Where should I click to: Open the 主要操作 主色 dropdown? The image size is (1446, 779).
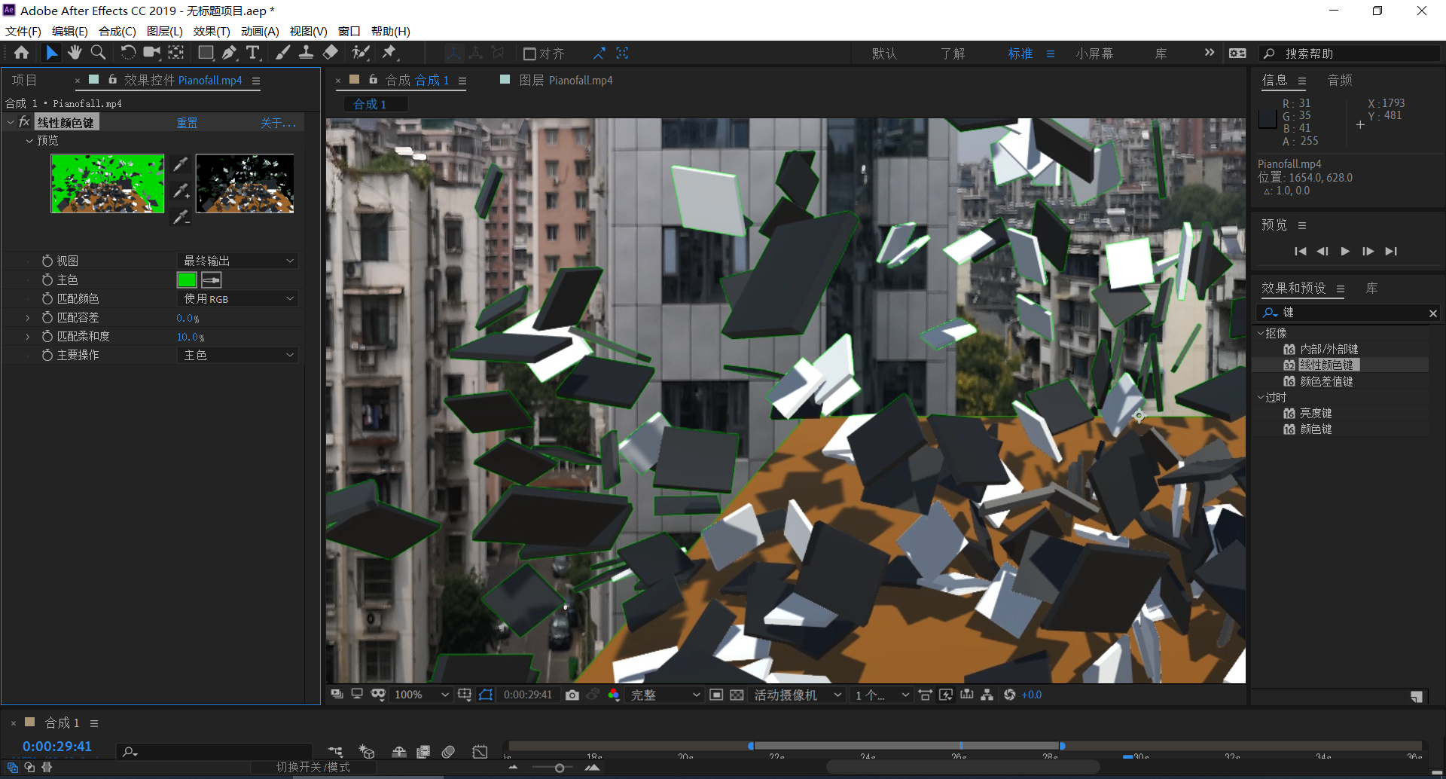tap(238, 355)
